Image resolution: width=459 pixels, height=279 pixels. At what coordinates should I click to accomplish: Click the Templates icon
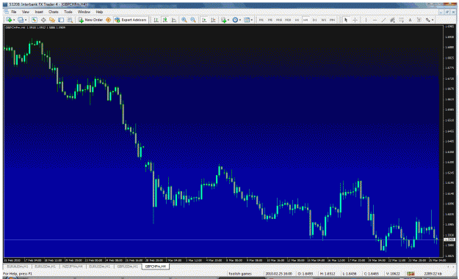point(247,20)
